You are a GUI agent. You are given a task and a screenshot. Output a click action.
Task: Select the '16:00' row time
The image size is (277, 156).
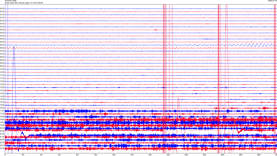[2, 105]
